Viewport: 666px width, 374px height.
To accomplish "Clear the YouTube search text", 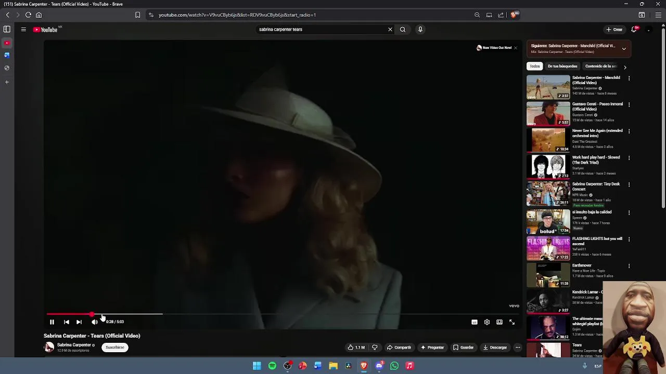I will click(x=390, y=30).
